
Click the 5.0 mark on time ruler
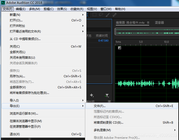[141, 42]
